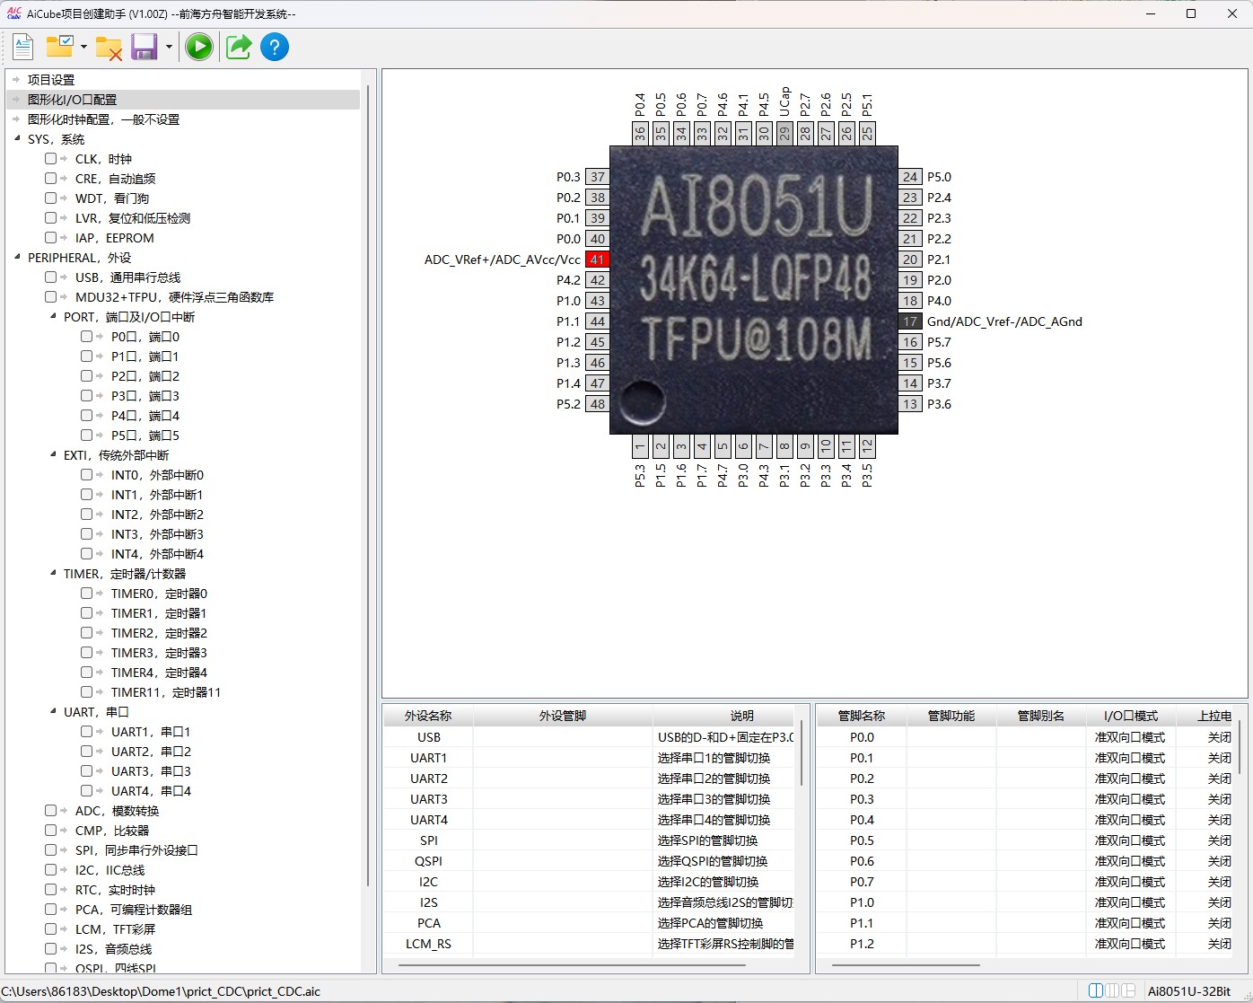This screenshot has height=1003, width=1253.
Task: Select 图形化I/O口配置 in the tree
Action: click(x=72, y=100)
